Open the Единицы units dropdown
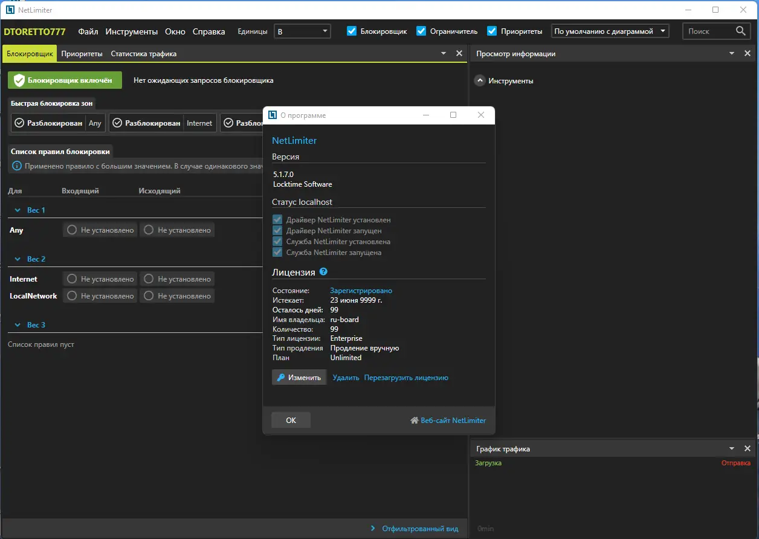The width and height of the screenshot is (759, 539). click(x=302, y=31)
